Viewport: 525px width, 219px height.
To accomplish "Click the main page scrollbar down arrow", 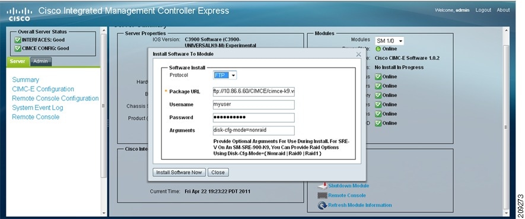I will tap(506, 213).
